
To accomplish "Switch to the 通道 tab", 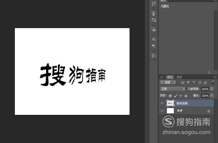I will pyautogui.click(x=179, y=77).
